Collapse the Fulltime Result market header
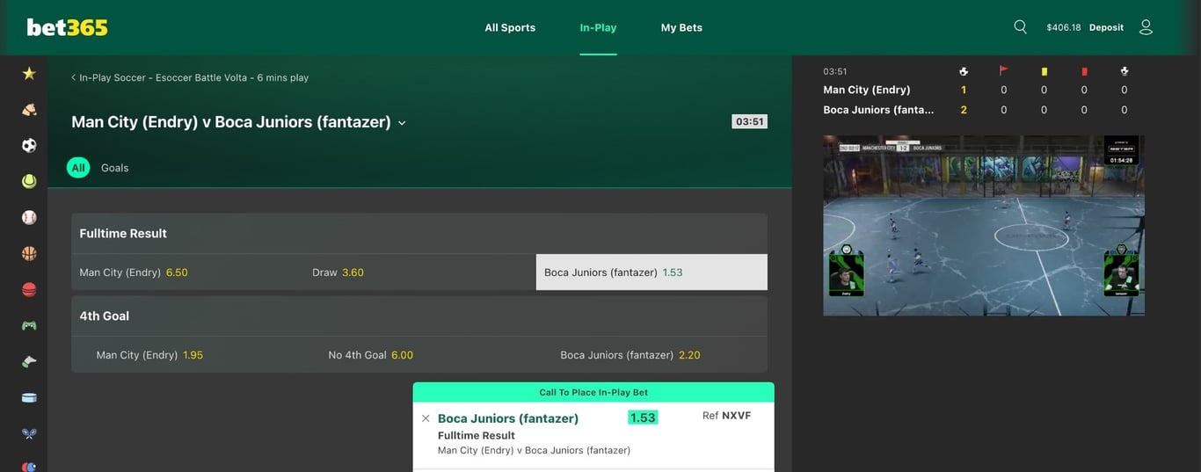The width and height of the screenshot is (1201, 472). click(419, 234)
